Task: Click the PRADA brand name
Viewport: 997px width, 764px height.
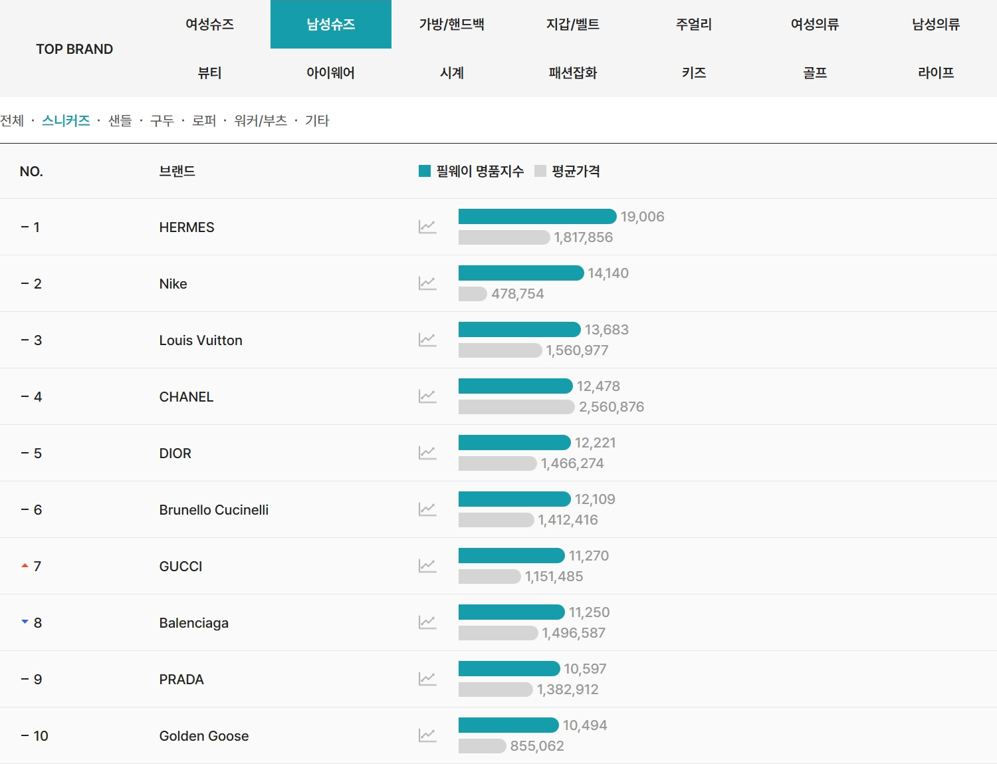Action: [181, 680]
